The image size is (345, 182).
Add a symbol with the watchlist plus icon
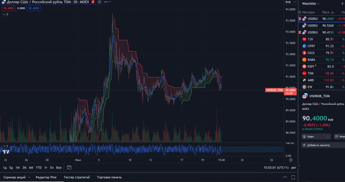(343, 4)
